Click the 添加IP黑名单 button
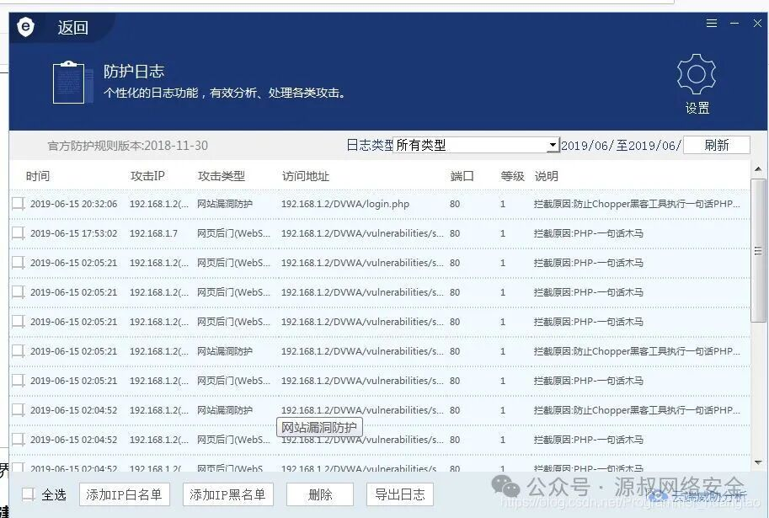The image size is (769, 518). click(x=227, y=494)
